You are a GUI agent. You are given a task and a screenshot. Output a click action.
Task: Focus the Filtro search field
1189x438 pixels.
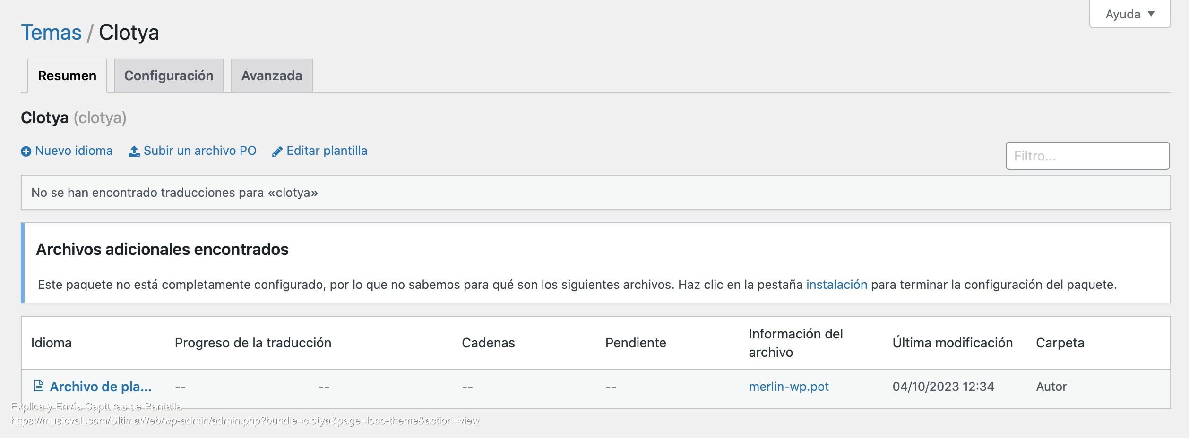click(1087, 156)
